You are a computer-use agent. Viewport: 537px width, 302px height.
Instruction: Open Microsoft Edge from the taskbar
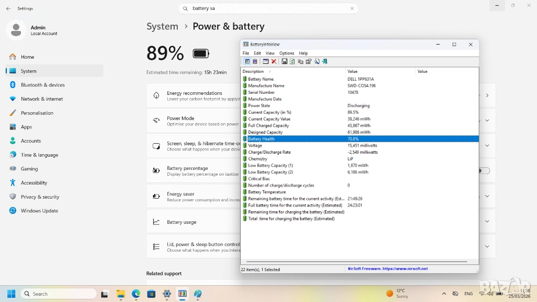click(x=136, y=294)
